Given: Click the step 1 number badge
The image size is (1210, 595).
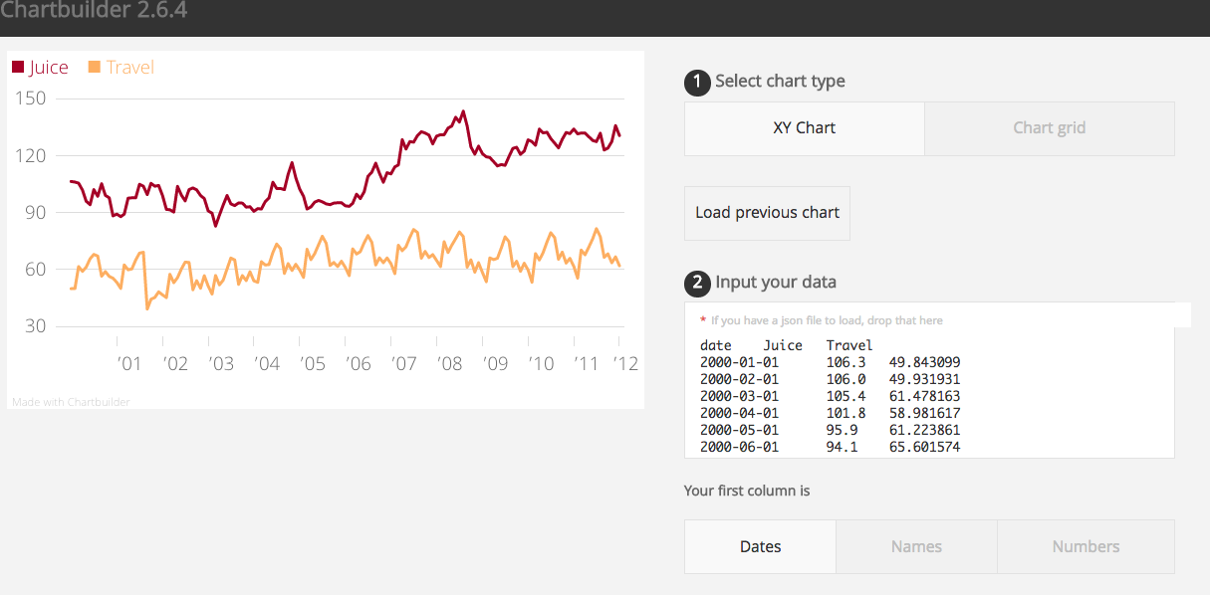Looking at the screenshot, I should (697, 83).
